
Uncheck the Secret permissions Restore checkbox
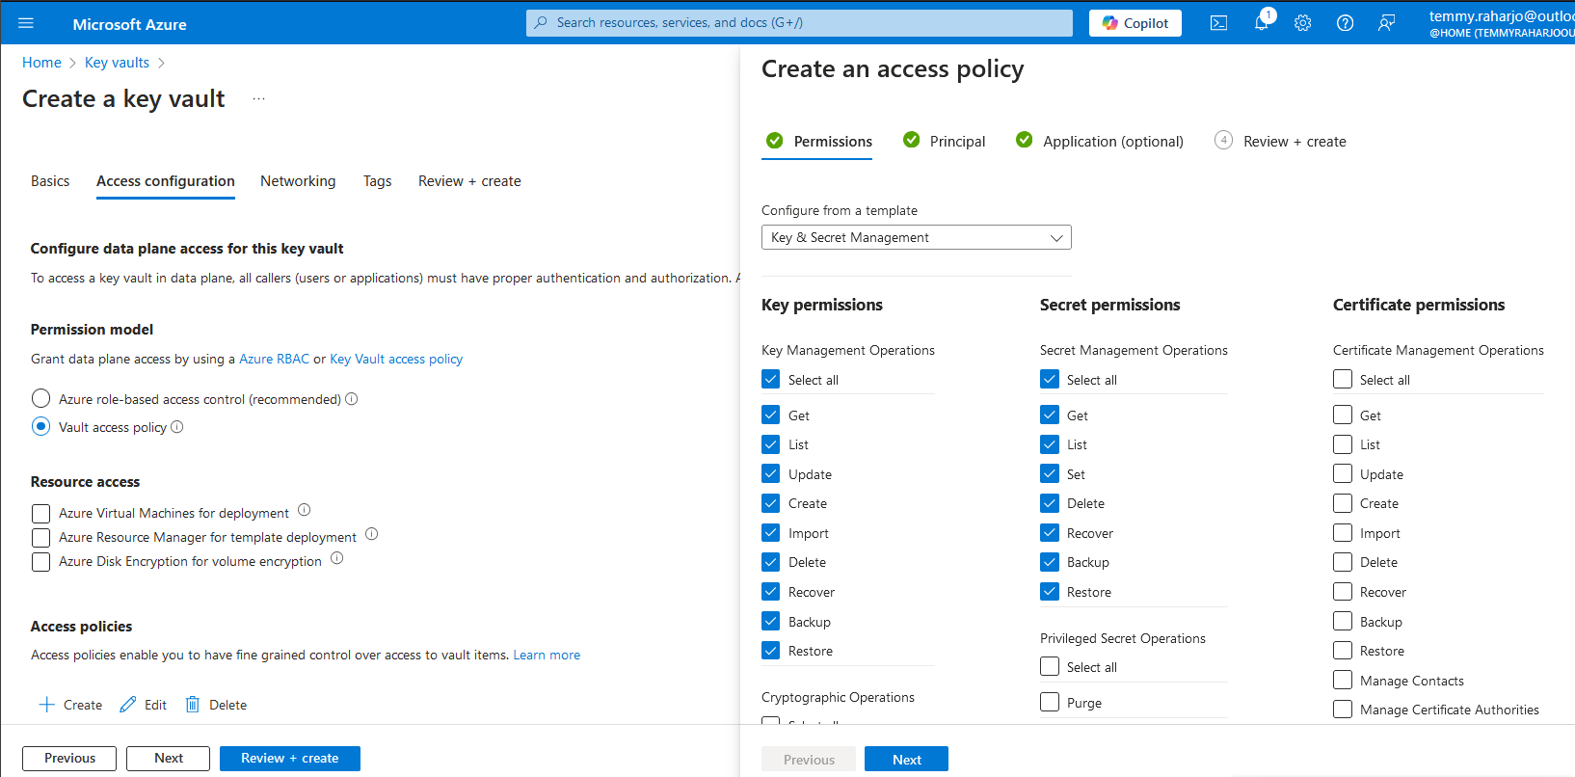[x=1050, y=591]
